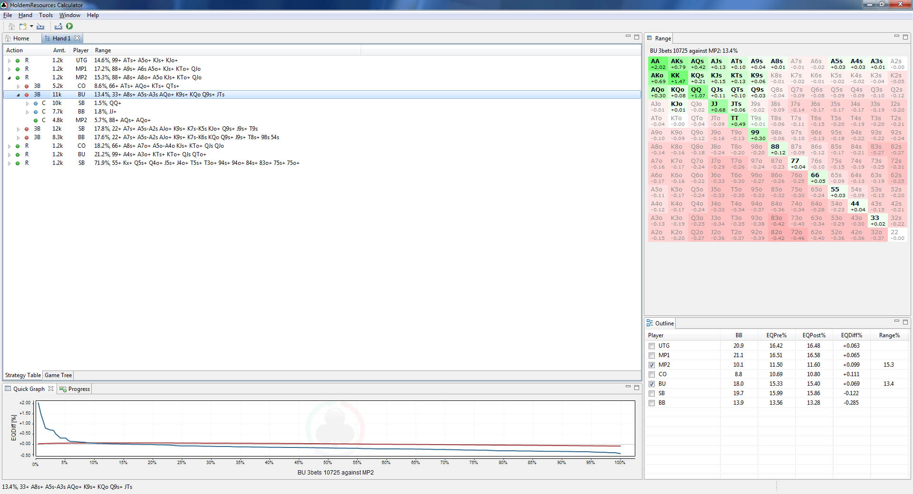Expand the BB call 7.7k row

[x=27, y=112]
